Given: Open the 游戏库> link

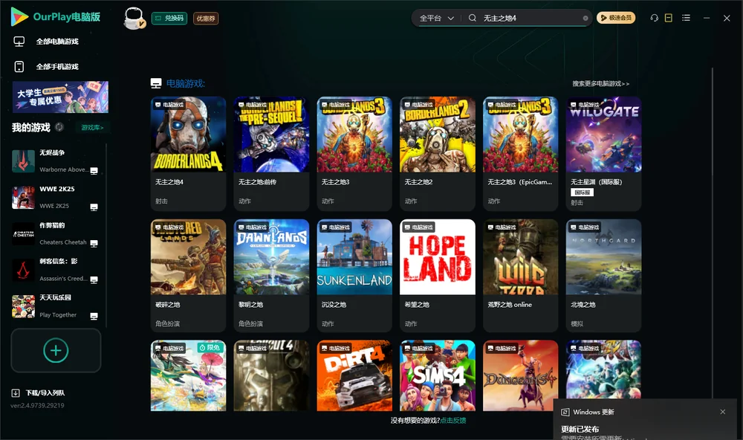Looking at the screenshot, I should [x=92, y=128].
